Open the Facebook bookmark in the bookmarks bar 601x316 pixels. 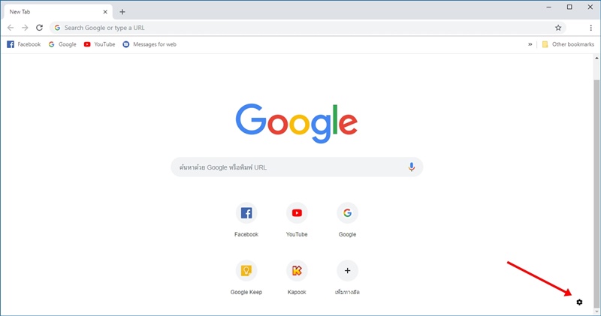[x=24, y=44]
